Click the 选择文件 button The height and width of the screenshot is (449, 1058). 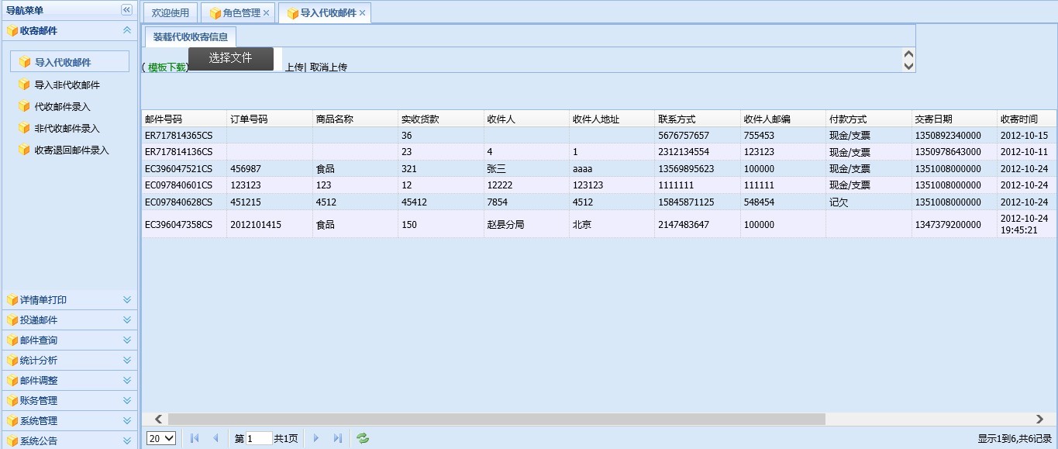pyautogui.click(x=230, y=58)
